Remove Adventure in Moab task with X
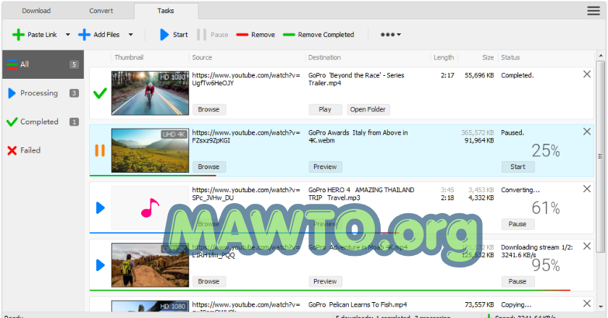The height and width of the screenshot is (318, 608). coord(587,246)
